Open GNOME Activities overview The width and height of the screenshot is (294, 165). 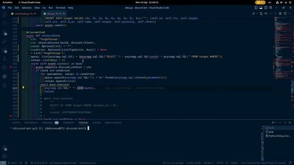(x=7, y=2)
